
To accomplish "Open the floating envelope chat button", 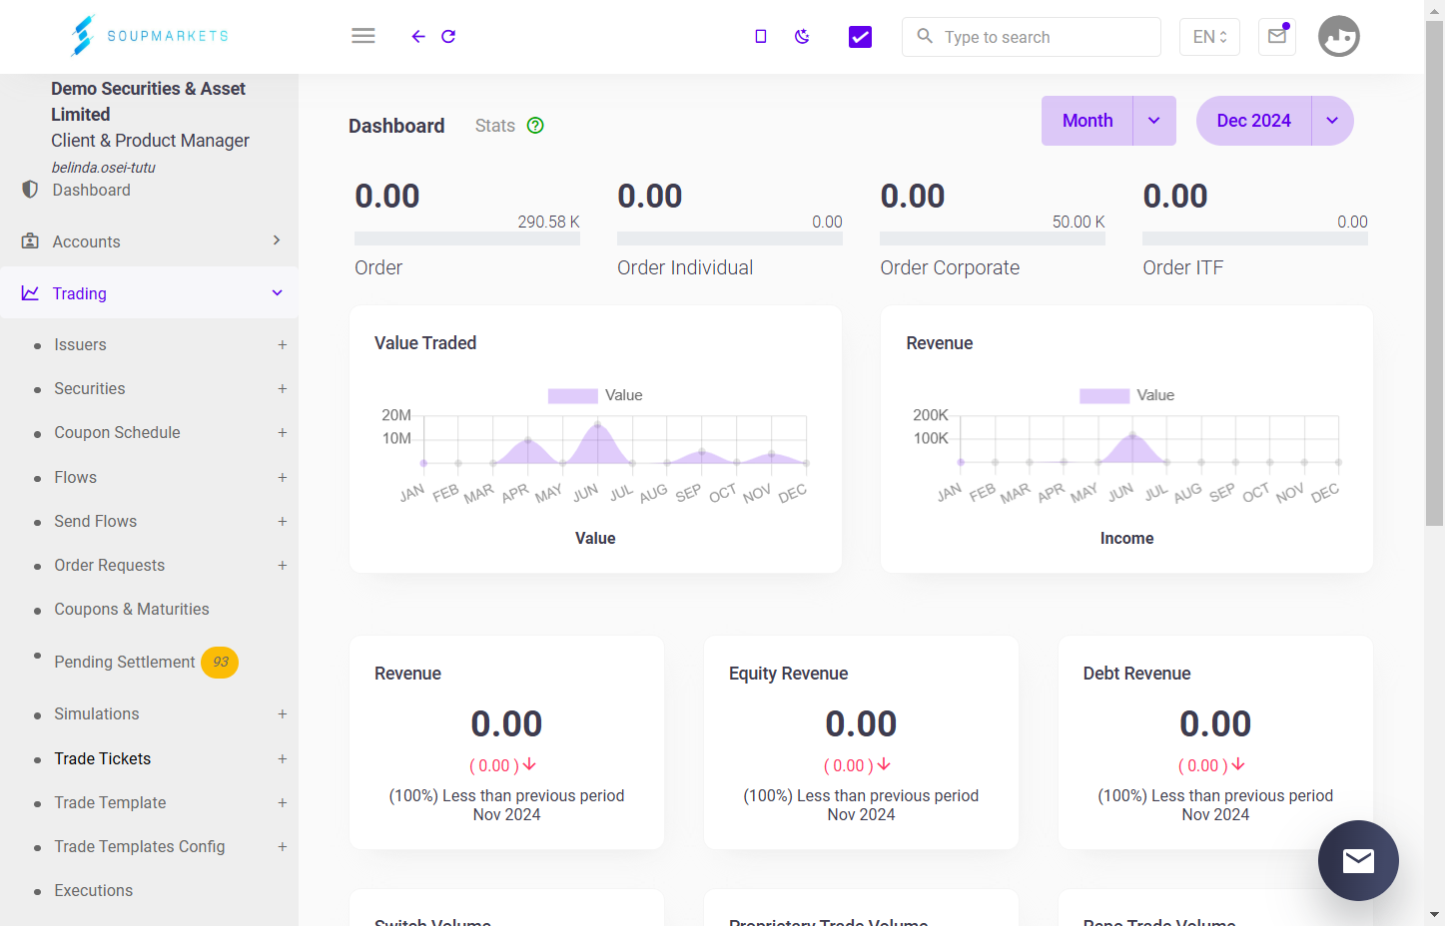I will coord(1358,860).
